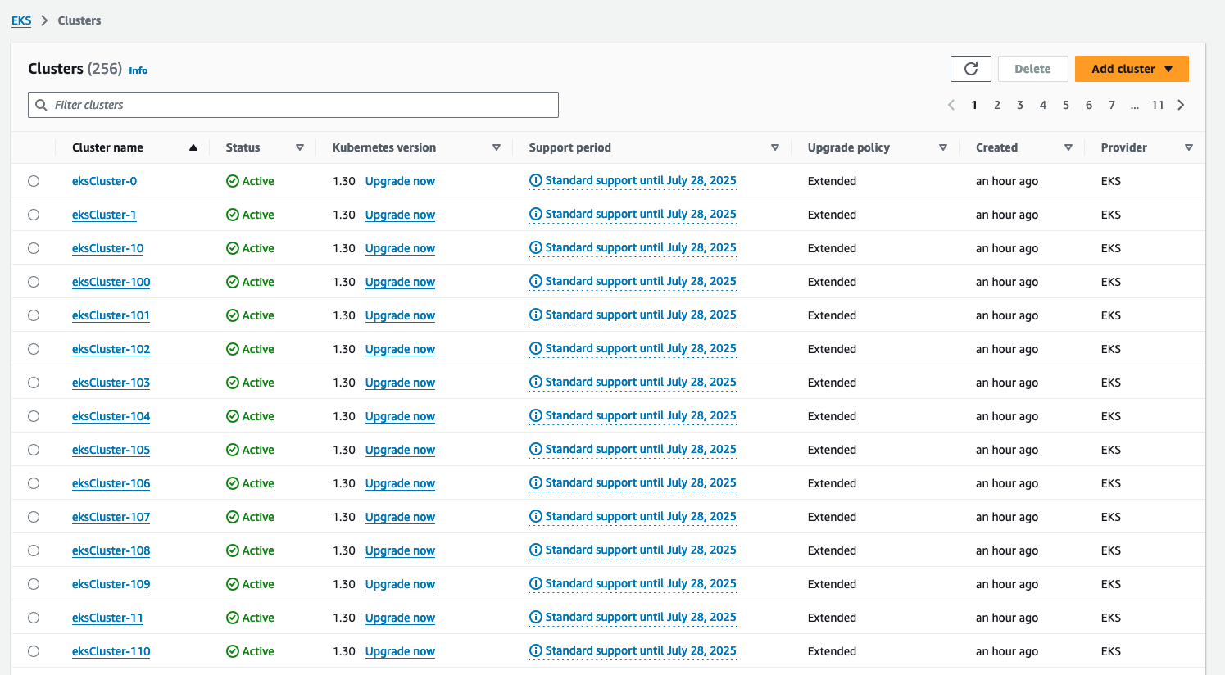Image resolution: width=1225 pixels, height=675 pixels.
Task: Click the breadcrumb separator chevron after EKS
Action: pos(44,20)
